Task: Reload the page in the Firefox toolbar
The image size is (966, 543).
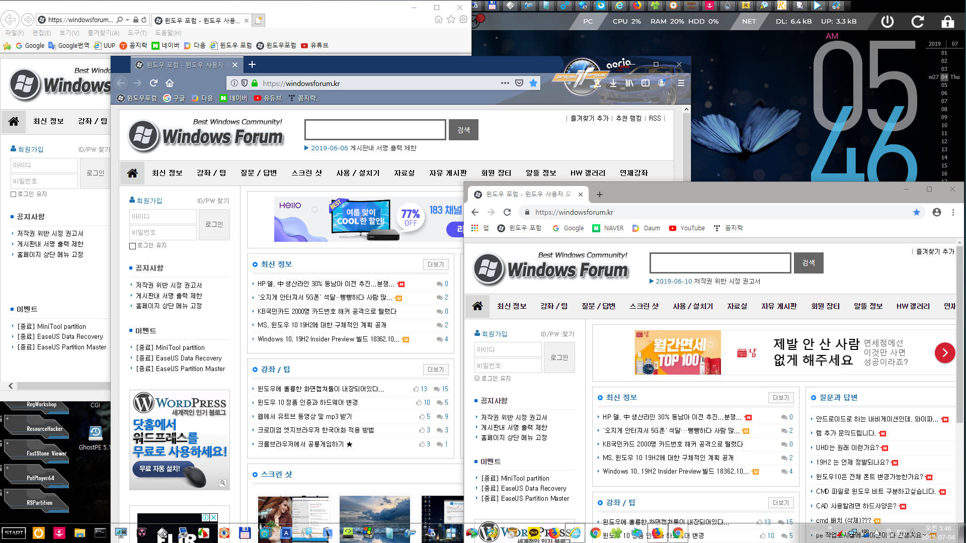Action: pos(153,83)
